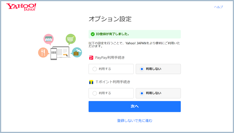Click the orange fork and knife icon
Image resolution: width=234 pixels, height=133 pixels.
coord(43,53)
